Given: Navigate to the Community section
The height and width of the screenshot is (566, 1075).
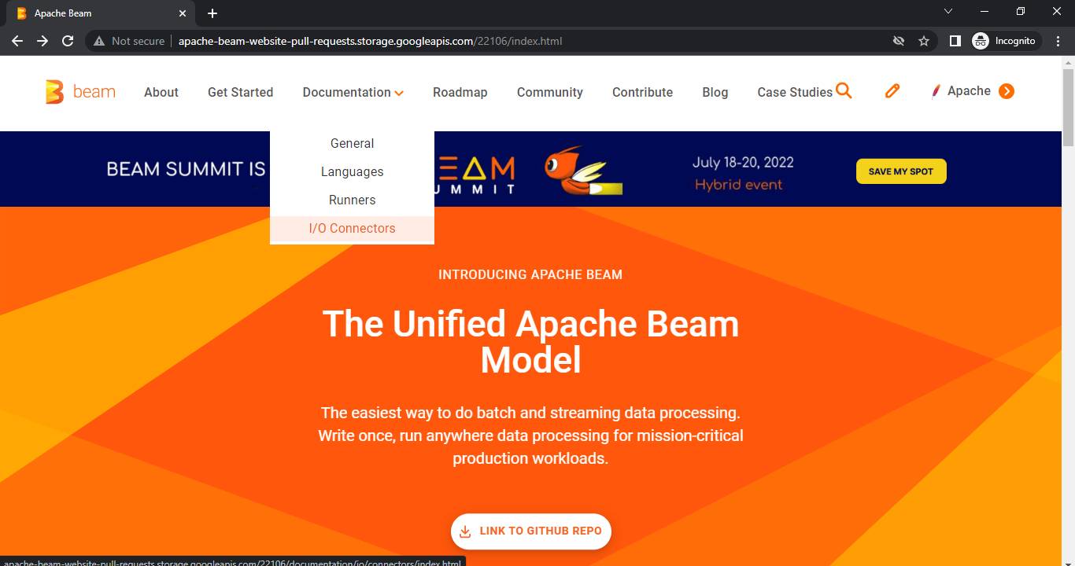Looking at the screenshot, I should click(549, 92).
